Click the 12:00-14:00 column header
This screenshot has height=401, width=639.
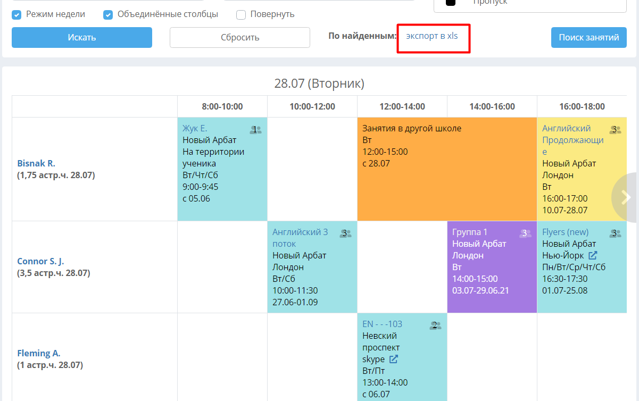tap(402, 106)
